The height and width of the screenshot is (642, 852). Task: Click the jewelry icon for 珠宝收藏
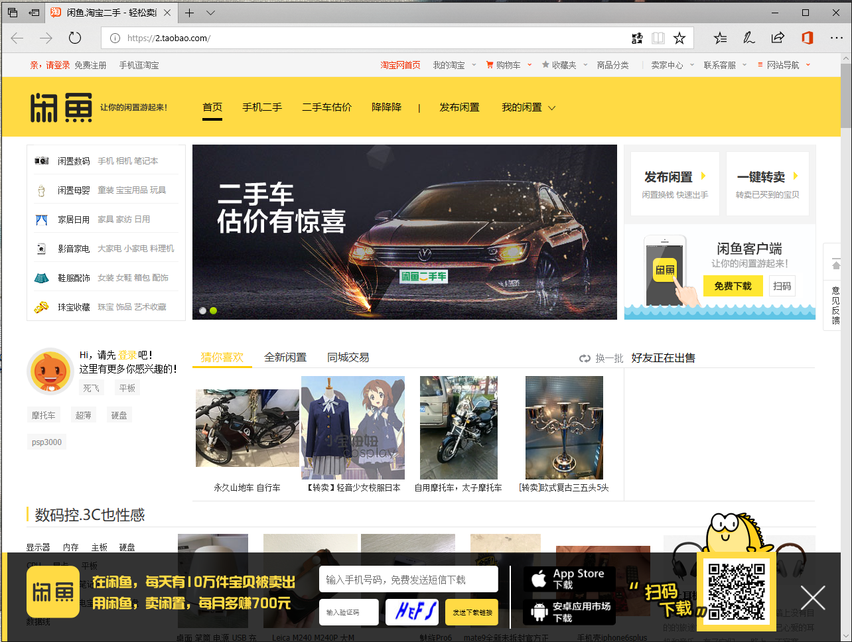[41, 307]
